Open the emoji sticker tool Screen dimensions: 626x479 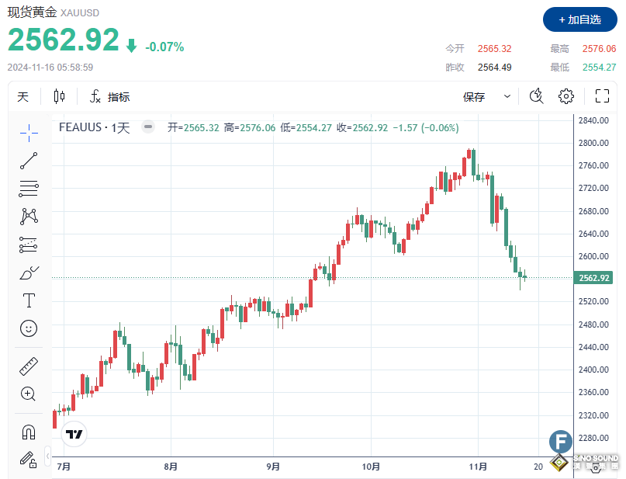tap(29, 328)
